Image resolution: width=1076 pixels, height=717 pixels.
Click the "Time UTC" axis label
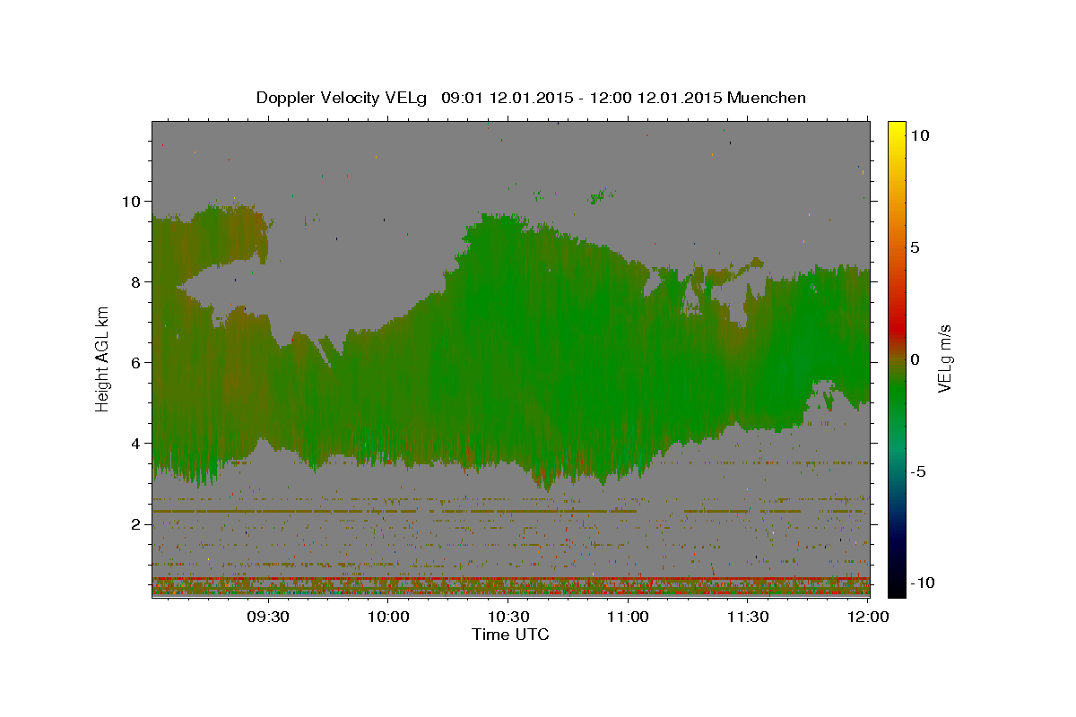[510, 635]
